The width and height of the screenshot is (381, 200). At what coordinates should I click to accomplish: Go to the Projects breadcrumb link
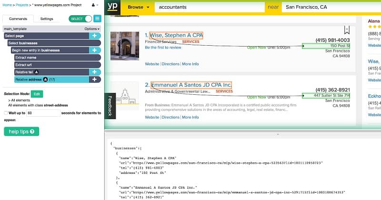pos(22,5)
